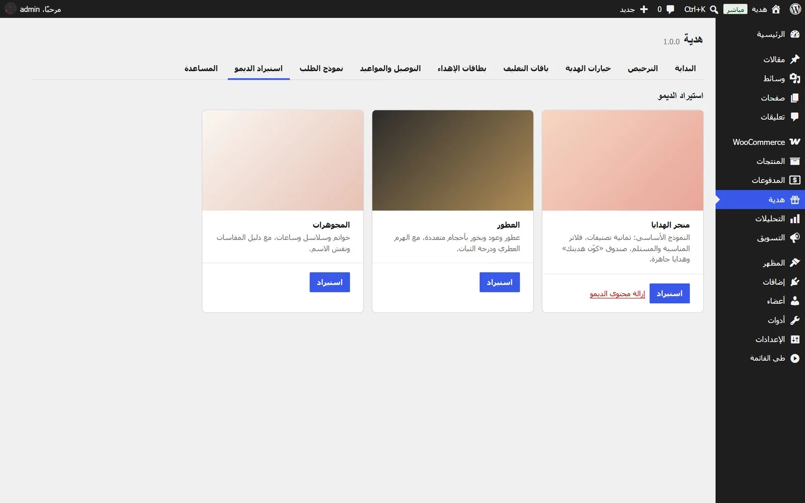Open the المظهر appearance brush icon
The height and width of the screenshot is (503, 805).
click(x=795, y=263)
